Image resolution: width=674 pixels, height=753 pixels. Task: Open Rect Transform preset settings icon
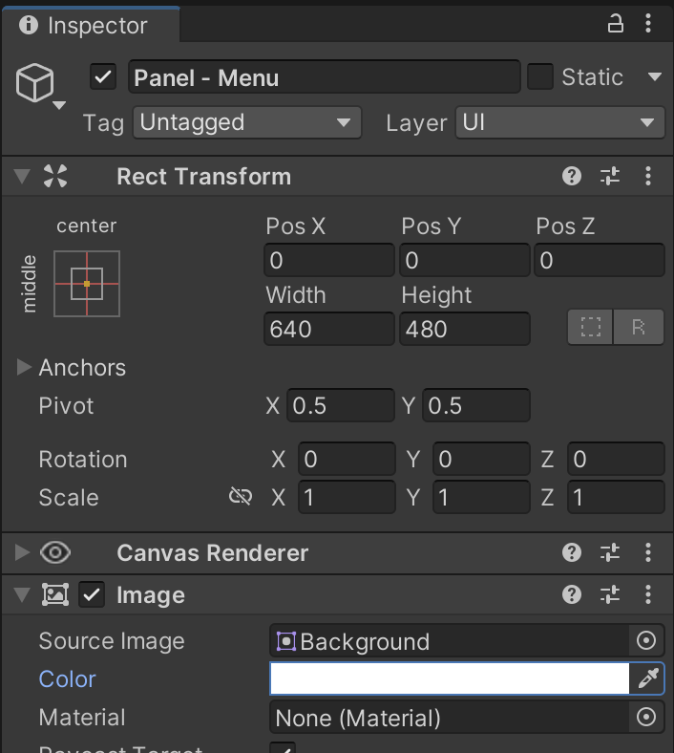pos(610,176)
